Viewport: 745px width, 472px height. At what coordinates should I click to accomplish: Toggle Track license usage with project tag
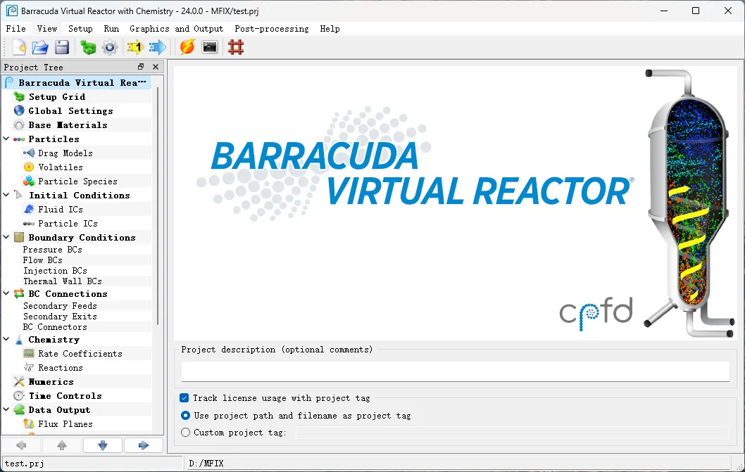184,398
